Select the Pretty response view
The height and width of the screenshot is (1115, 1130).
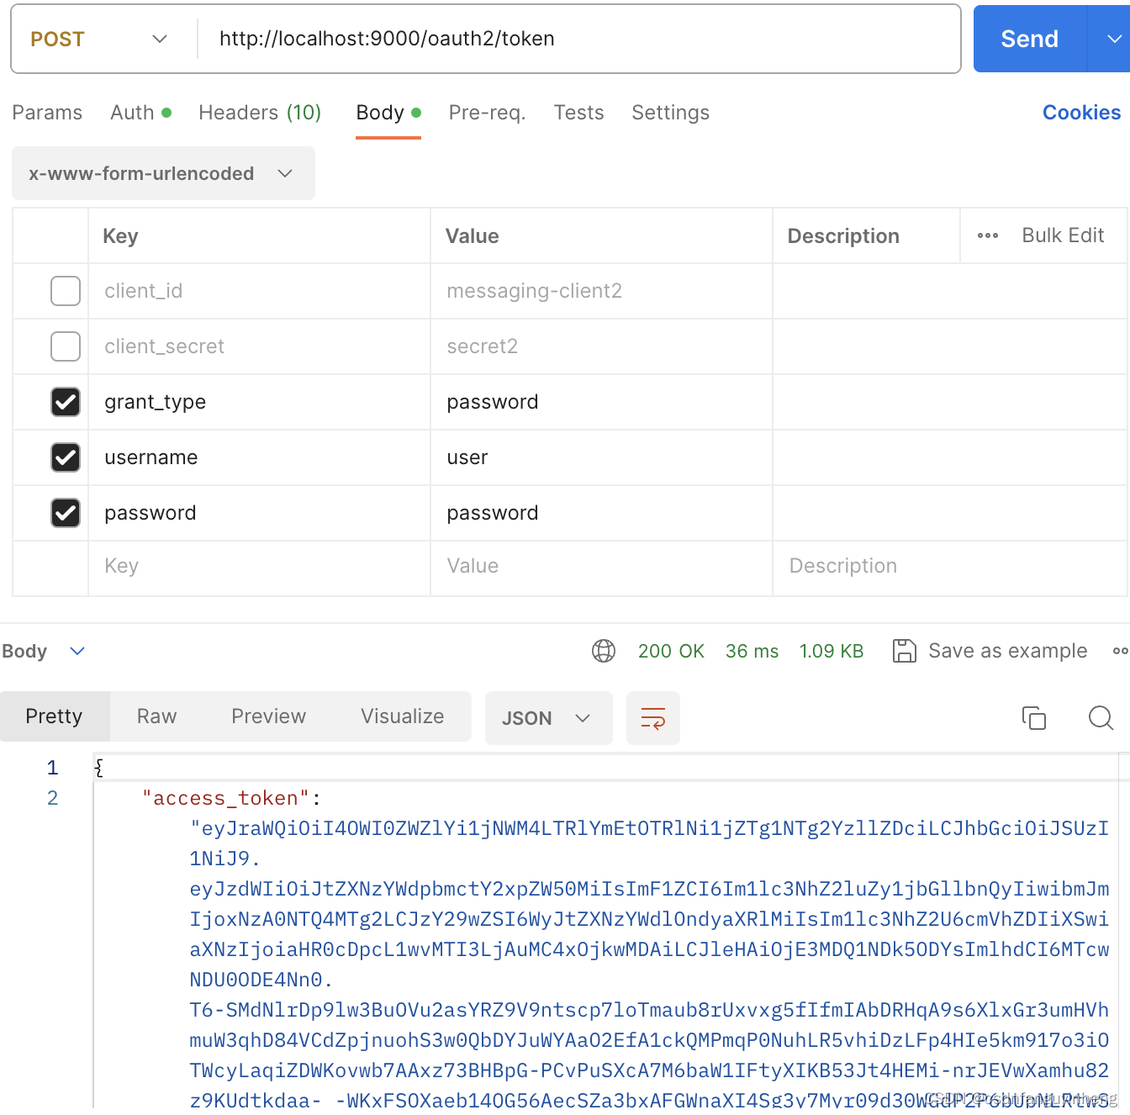pos(55,716)
